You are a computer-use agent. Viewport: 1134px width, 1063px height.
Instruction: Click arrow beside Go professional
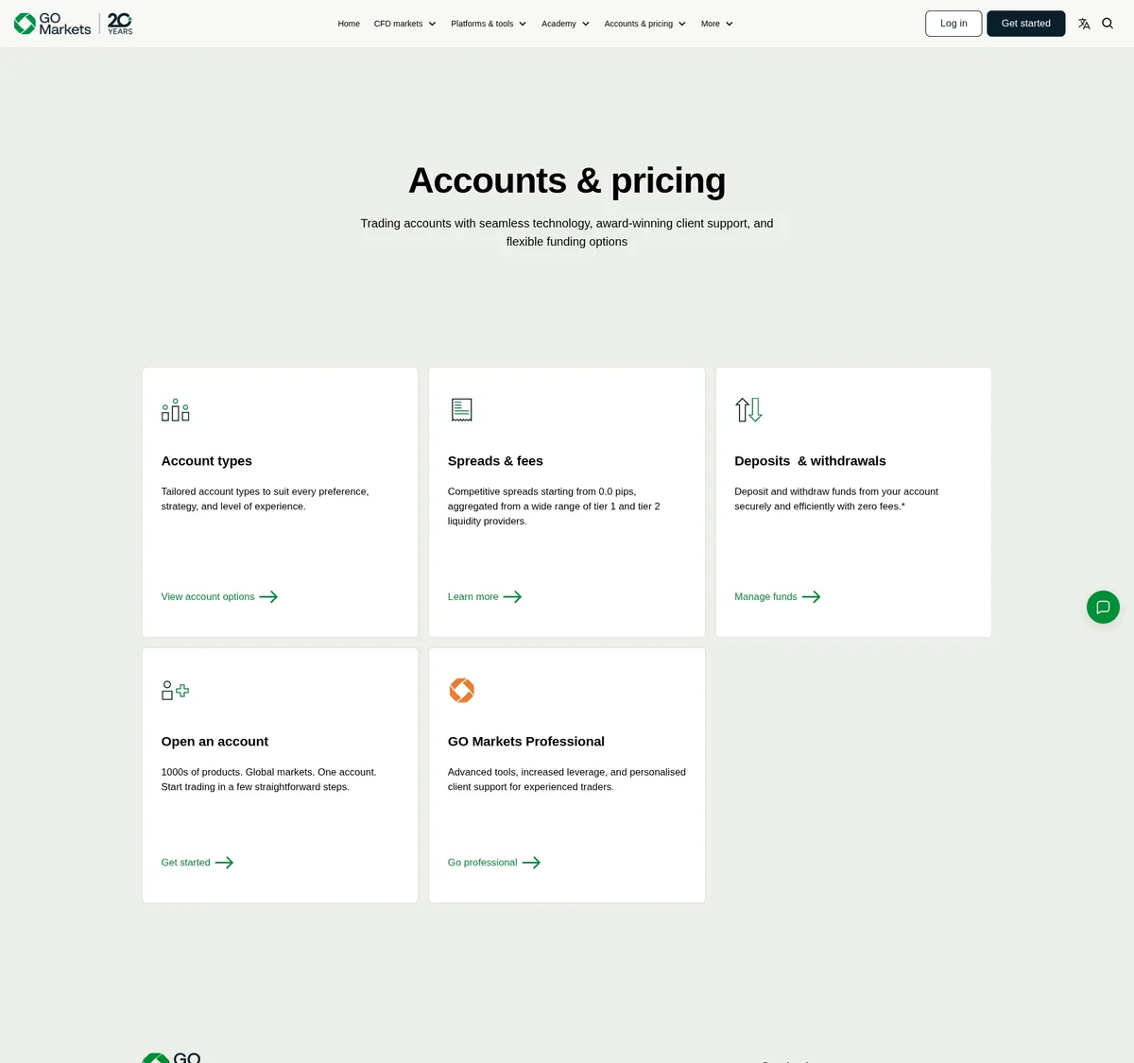[531, 863]
